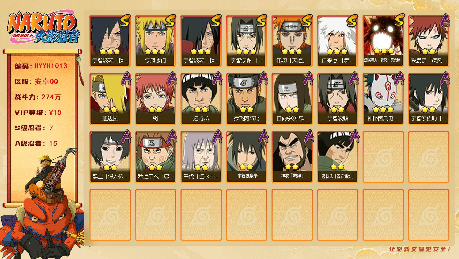Click the 迈特凯「青春爆炸」 card
The width and height of the screenshot is (459, 259).
[337, 157]
